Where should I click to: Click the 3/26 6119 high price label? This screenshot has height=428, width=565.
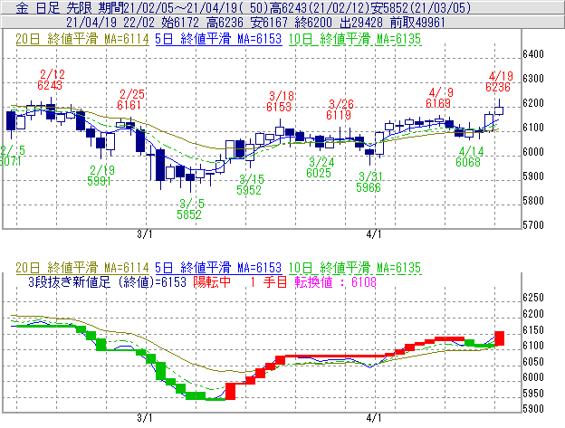coord(340,109)
